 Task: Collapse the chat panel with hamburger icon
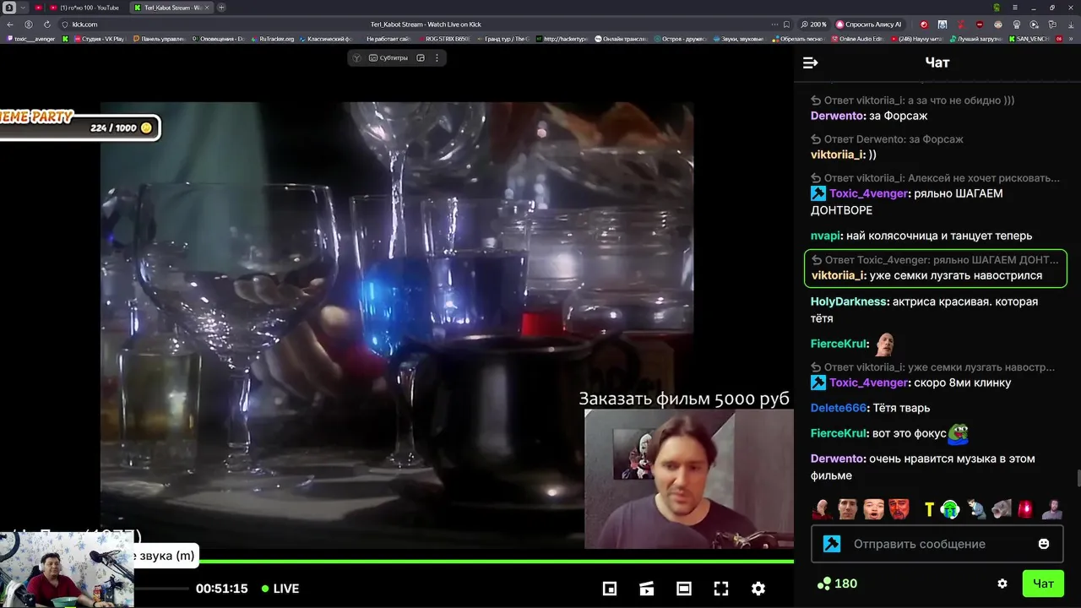810,62
